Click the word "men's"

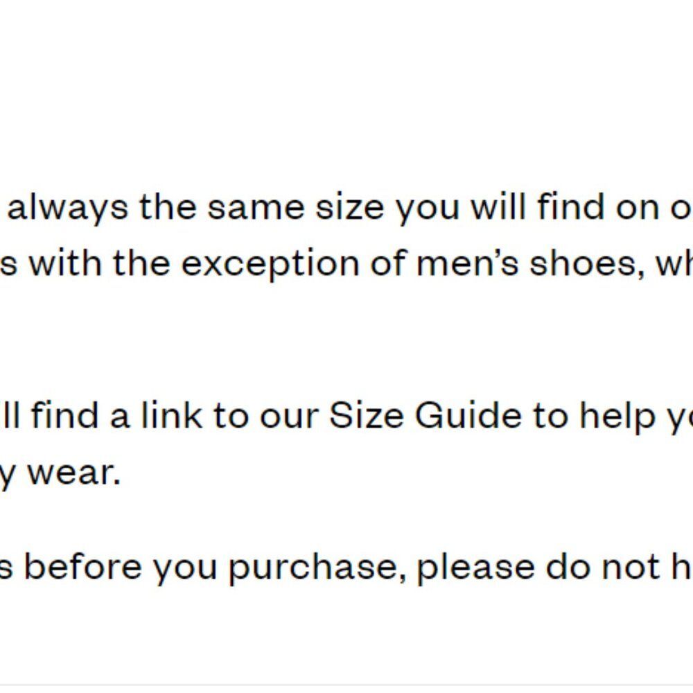click(x=467, y=263)
